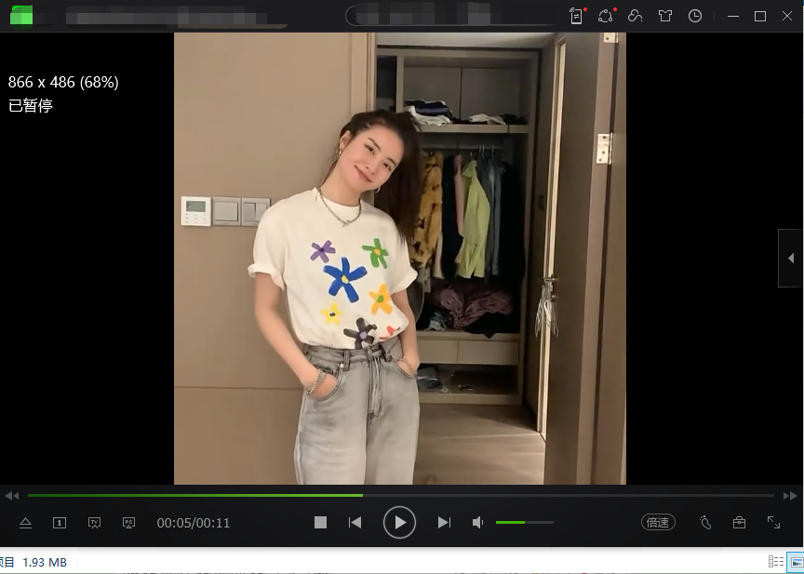Toggle fullscreen with the expand arrows icon
The height and width of the screenshot is (574, 804).
point(773,522)
